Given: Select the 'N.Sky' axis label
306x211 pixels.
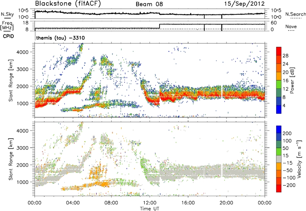Looking at the screenshot, I should click(7, 14).
